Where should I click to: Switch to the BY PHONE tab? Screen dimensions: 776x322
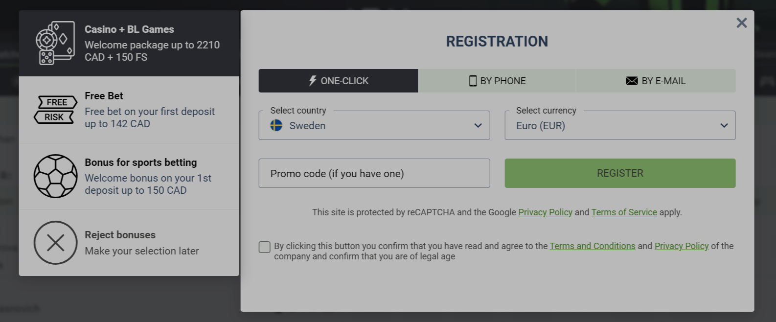click(x=498, y=81)
